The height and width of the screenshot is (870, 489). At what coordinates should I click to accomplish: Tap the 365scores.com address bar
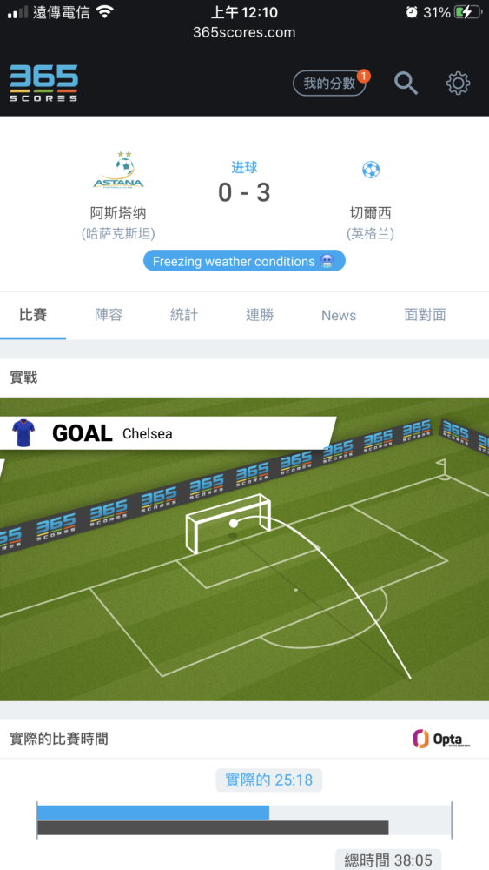click(x=244, y=33)
